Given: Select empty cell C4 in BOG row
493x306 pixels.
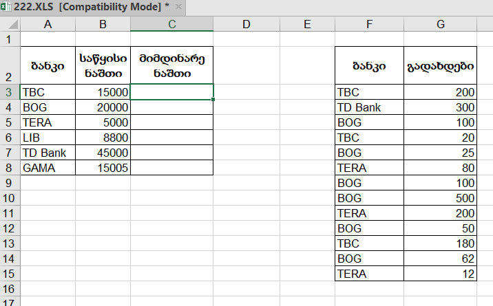Looking at the screenshot, I should pos(171,107).
